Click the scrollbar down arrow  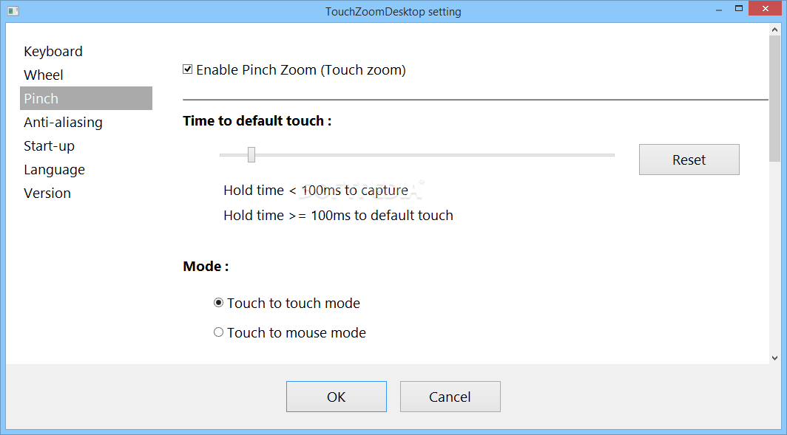point(774,357)
